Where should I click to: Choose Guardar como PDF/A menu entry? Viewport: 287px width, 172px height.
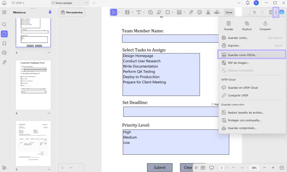(x=252, y=55)
